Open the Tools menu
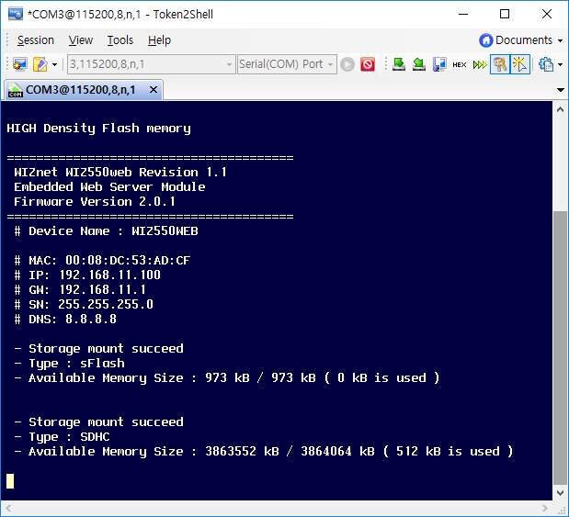 click(120, 40)
